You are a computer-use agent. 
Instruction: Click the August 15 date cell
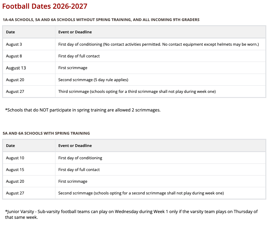coord(29,169)
